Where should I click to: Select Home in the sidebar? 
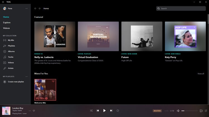(x=6, y=17)
